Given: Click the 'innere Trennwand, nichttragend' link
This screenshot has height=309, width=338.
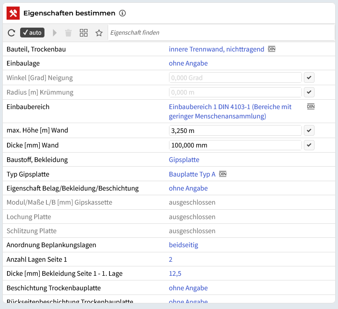Looking at the screenshot, I should (x=216, y=49).
